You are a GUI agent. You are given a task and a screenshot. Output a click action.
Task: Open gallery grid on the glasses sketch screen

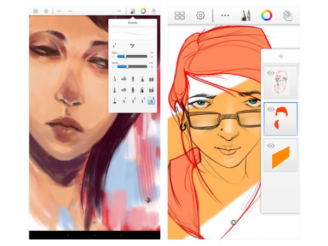point(180,15)
